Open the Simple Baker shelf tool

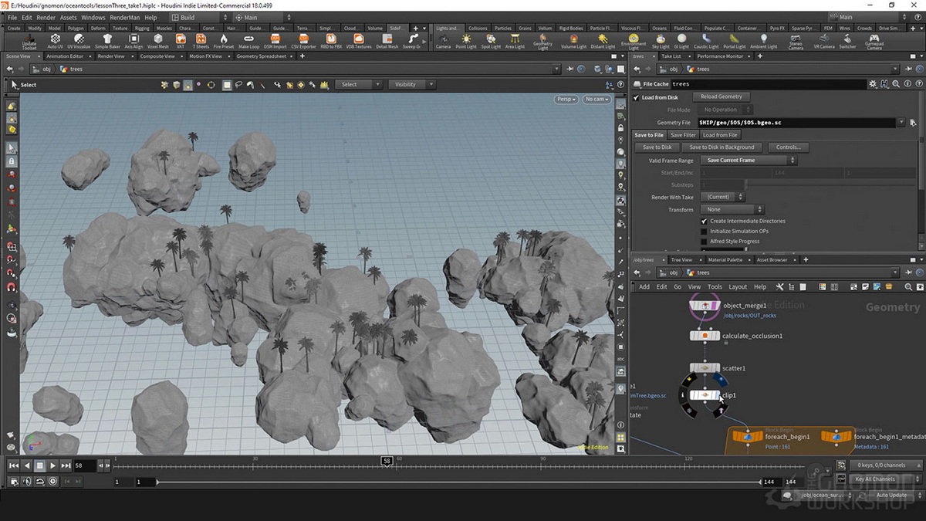tap(107, 41)
